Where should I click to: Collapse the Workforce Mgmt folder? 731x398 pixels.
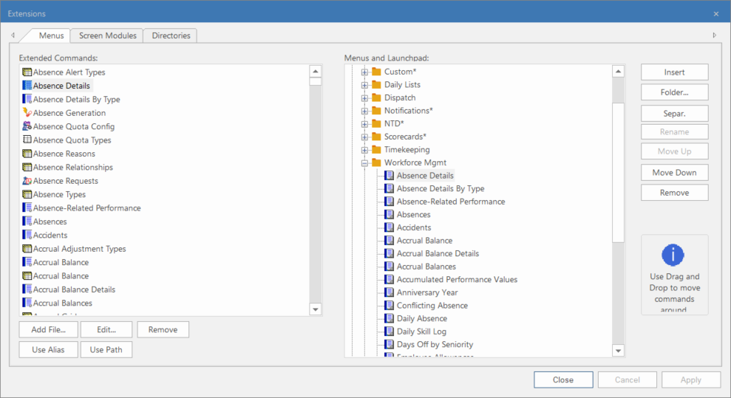click(364, 163)
